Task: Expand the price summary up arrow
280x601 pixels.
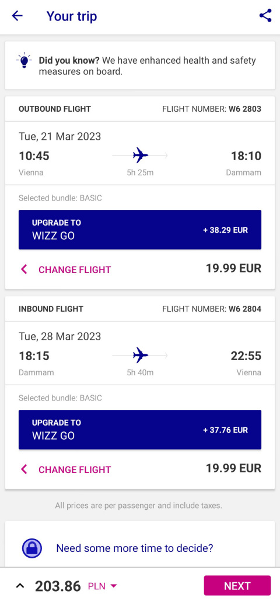Action: (x=20, y=586)
